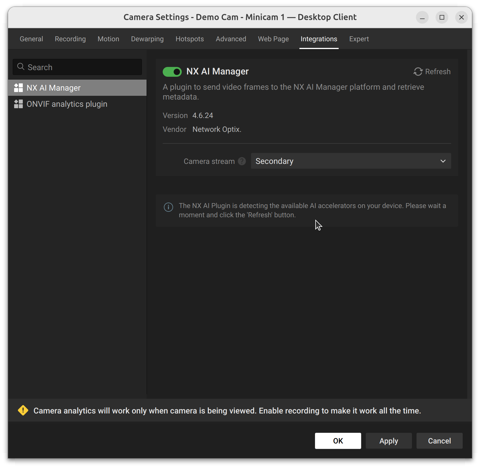Viewport: 480px width, 468px height.
Task: Open the Dewarping tab
Action: click(147, 39)
